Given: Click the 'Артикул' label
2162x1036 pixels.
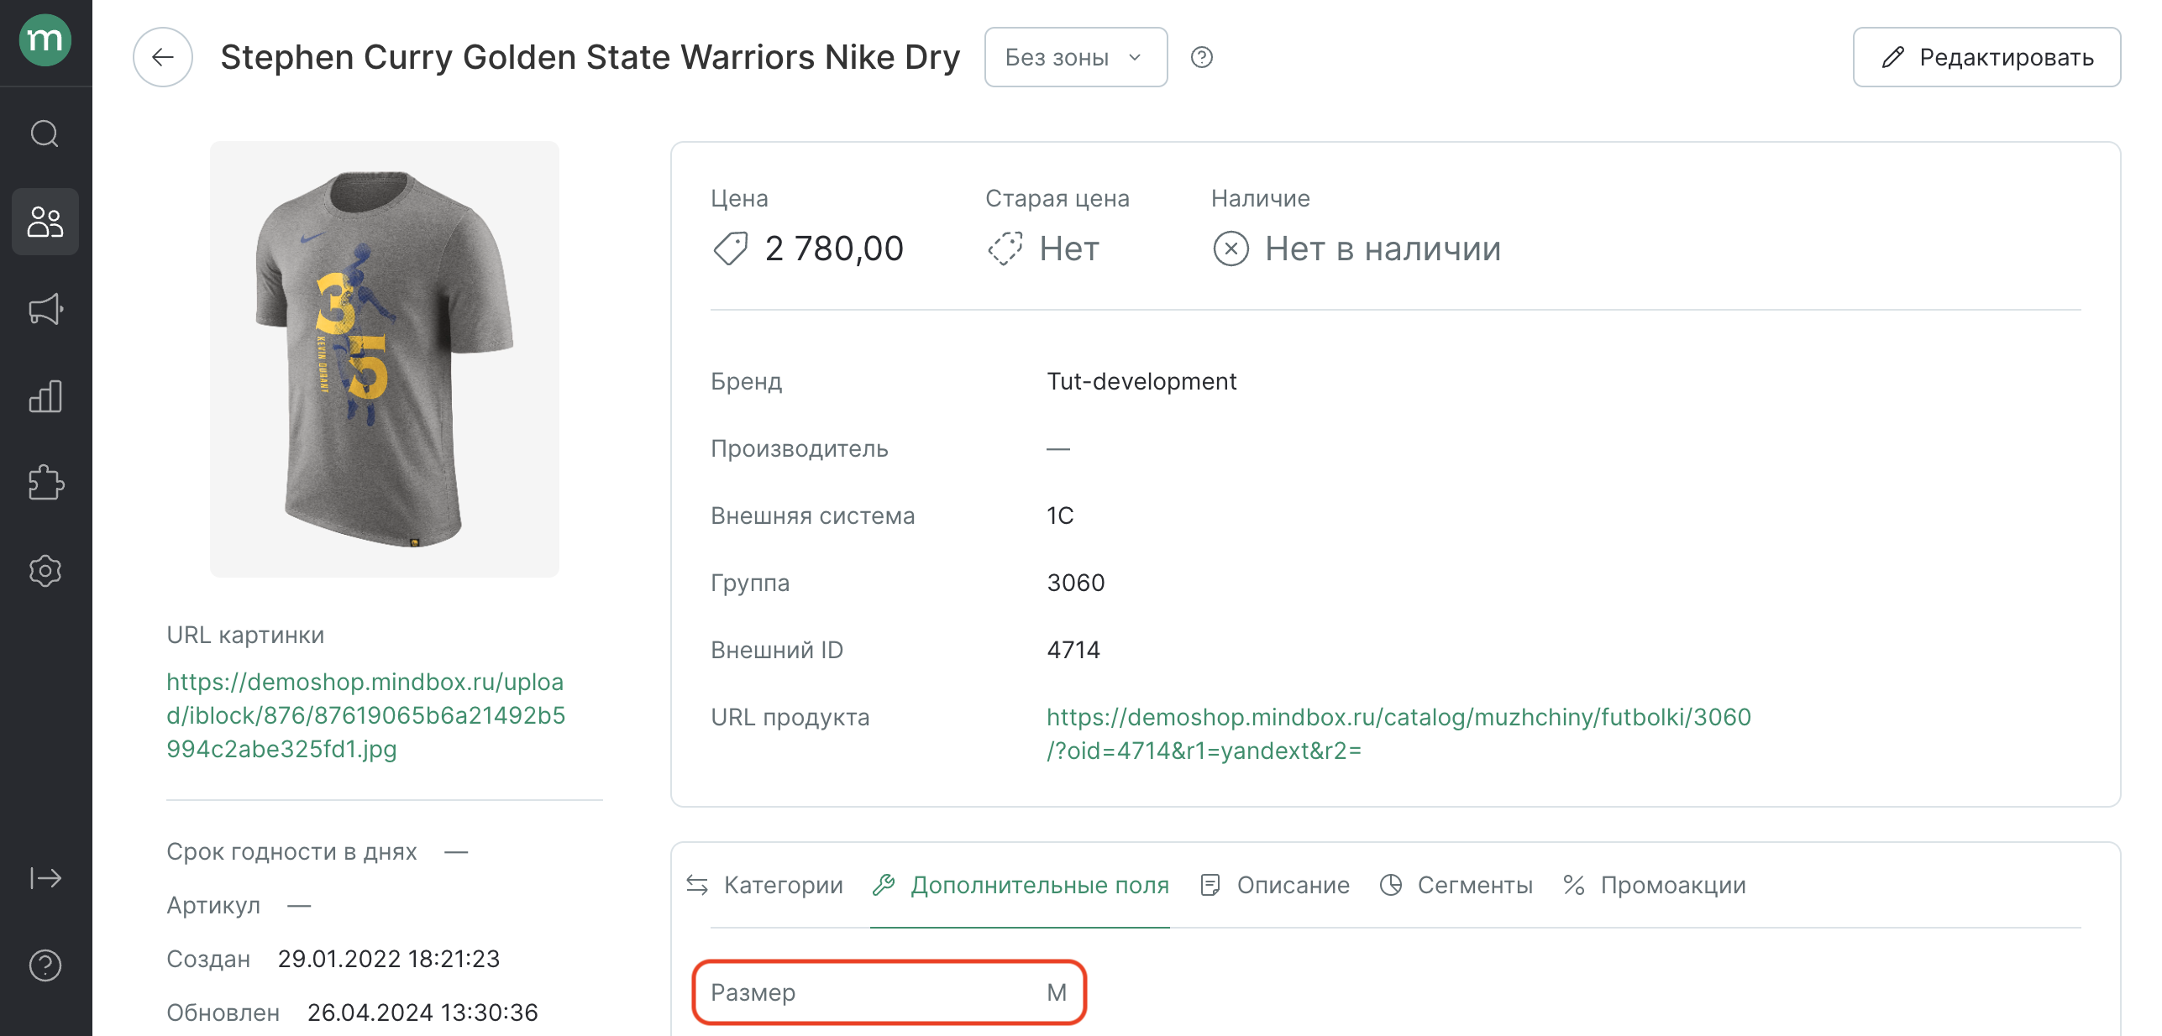Looking at the screenshot, I should point(213,905).
